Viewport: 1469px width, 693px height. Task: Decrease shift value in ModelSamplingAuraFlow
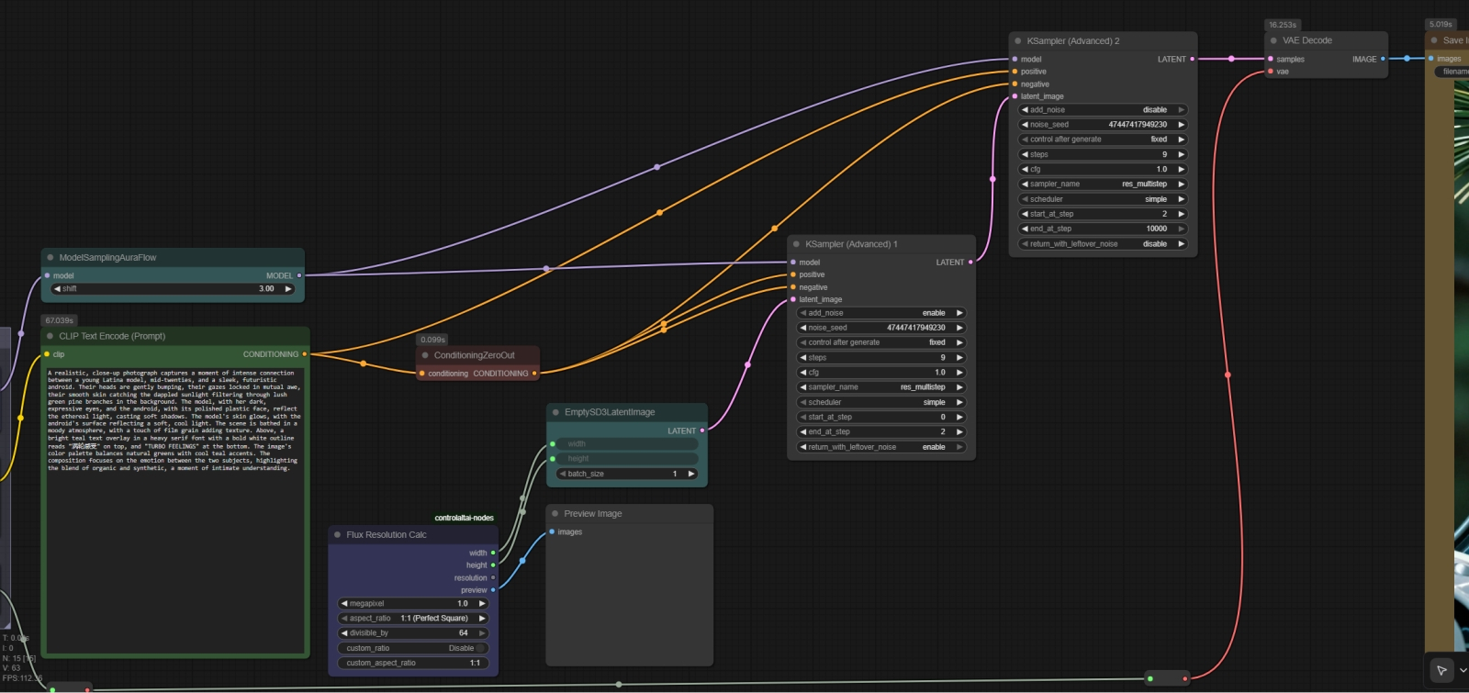coord(58,288)
